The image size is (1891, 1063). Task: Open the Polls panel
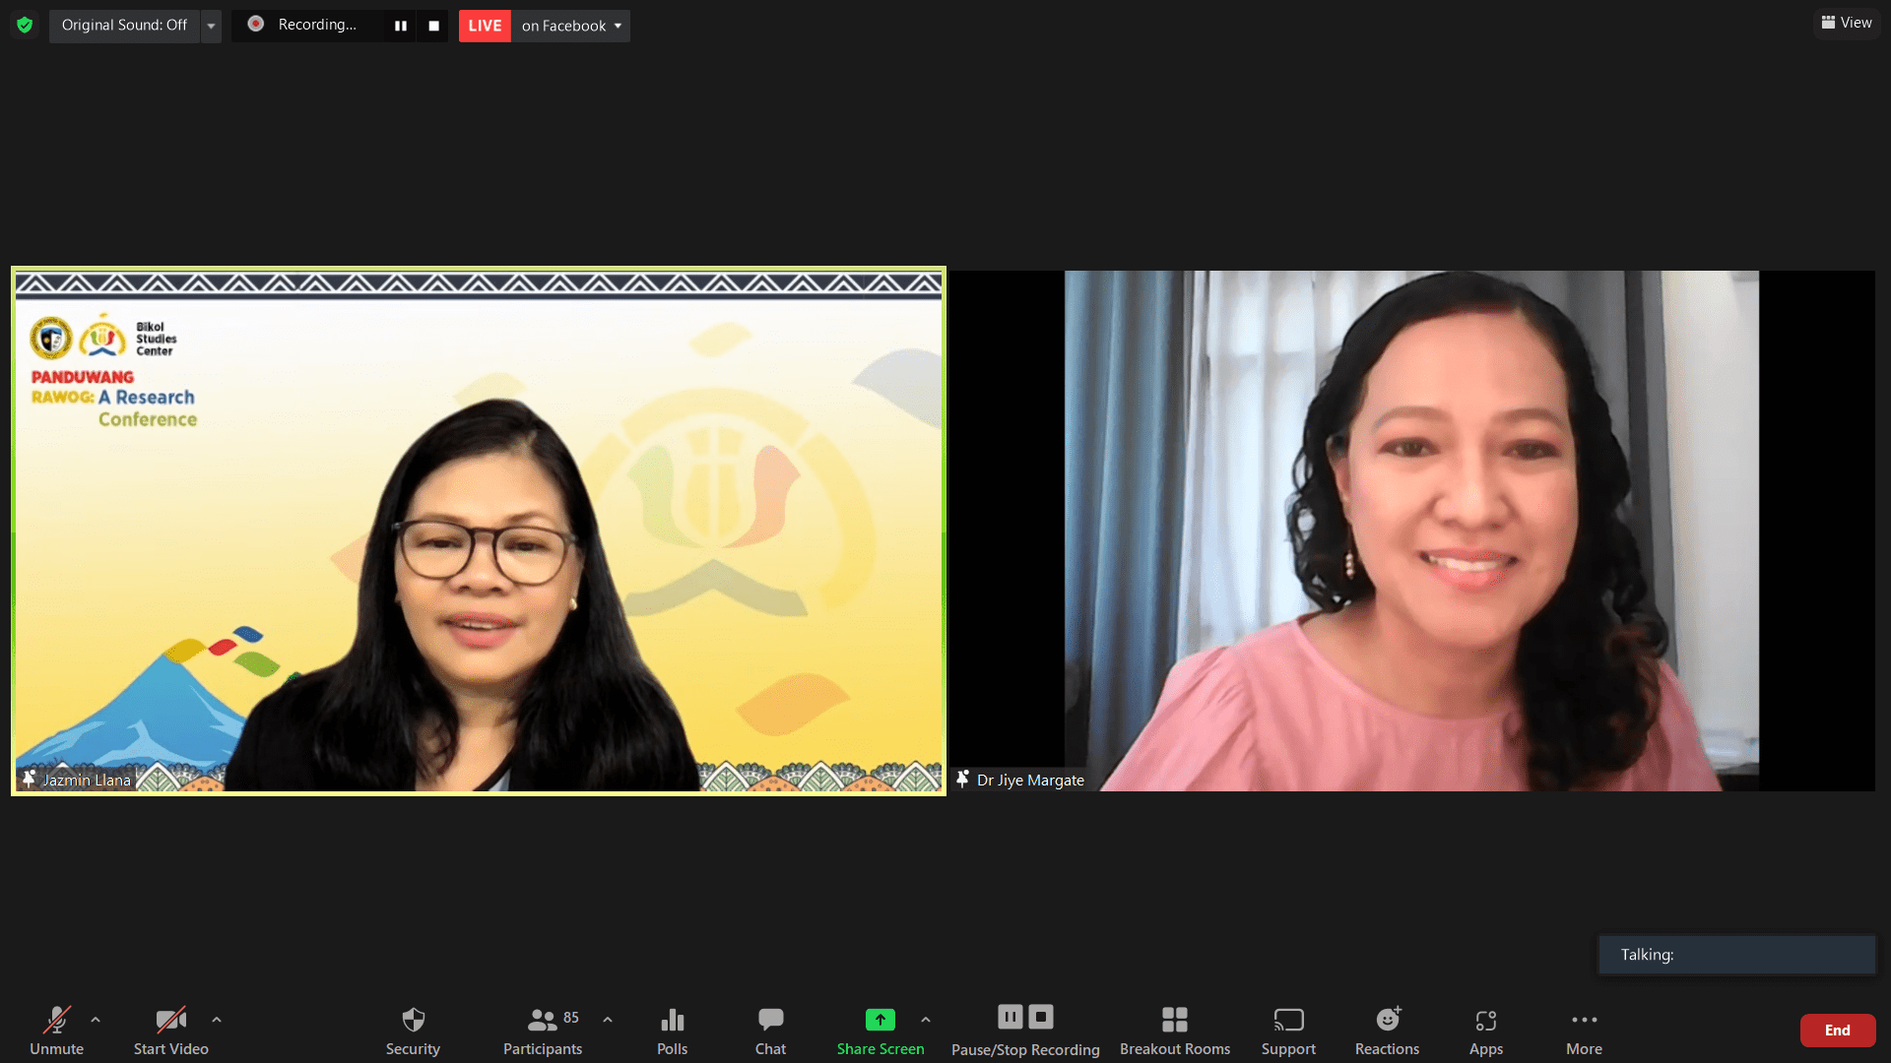tap(672, 1030)
